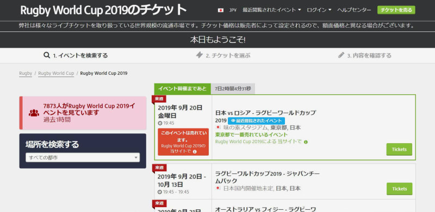Select the JPY currency option

tap(233, 10)
